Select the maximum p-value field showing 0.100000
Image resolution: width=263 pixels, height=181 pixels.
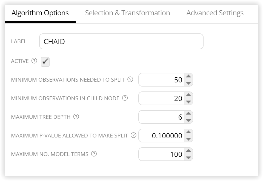pos(161,136)
